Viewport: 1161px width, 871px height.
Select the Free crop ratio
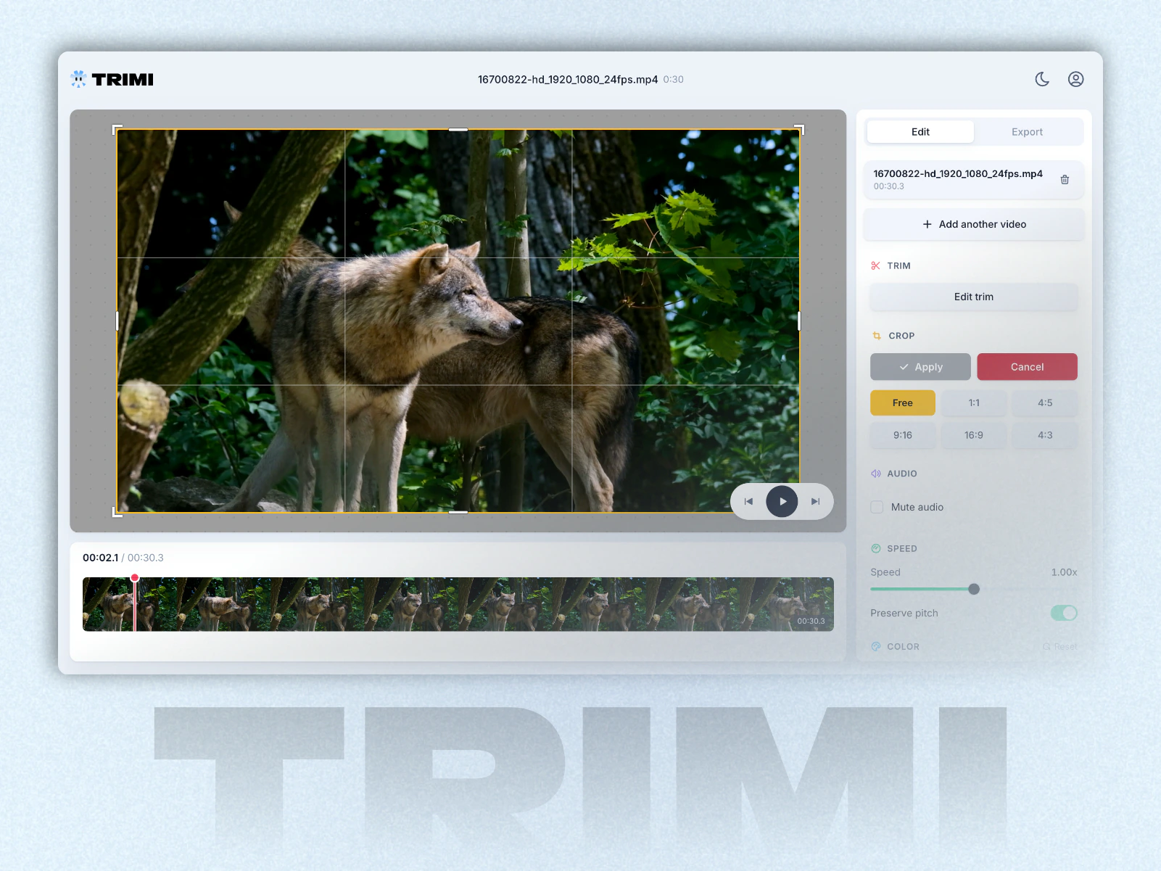[x=903, y=403]
